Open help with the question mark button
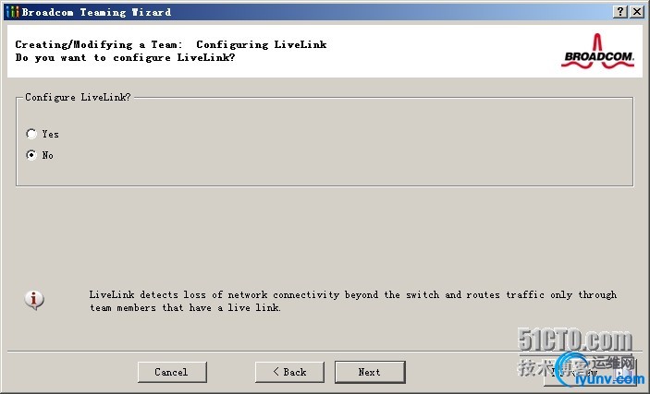650x394 pixels. click(619, 12)
